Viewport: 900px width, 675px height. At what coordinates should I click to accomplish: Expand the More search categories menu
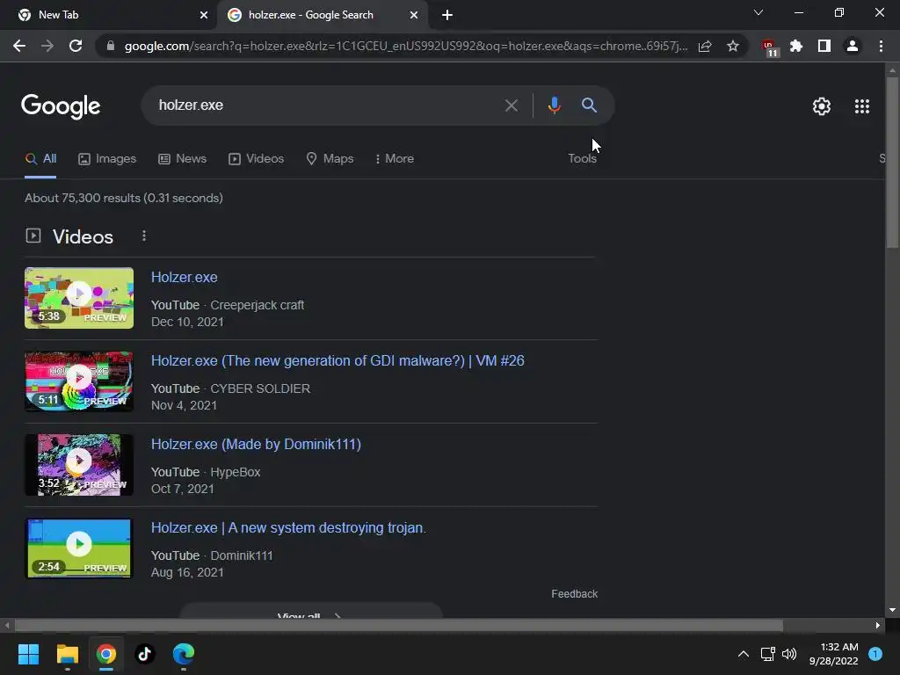(395, 158)
